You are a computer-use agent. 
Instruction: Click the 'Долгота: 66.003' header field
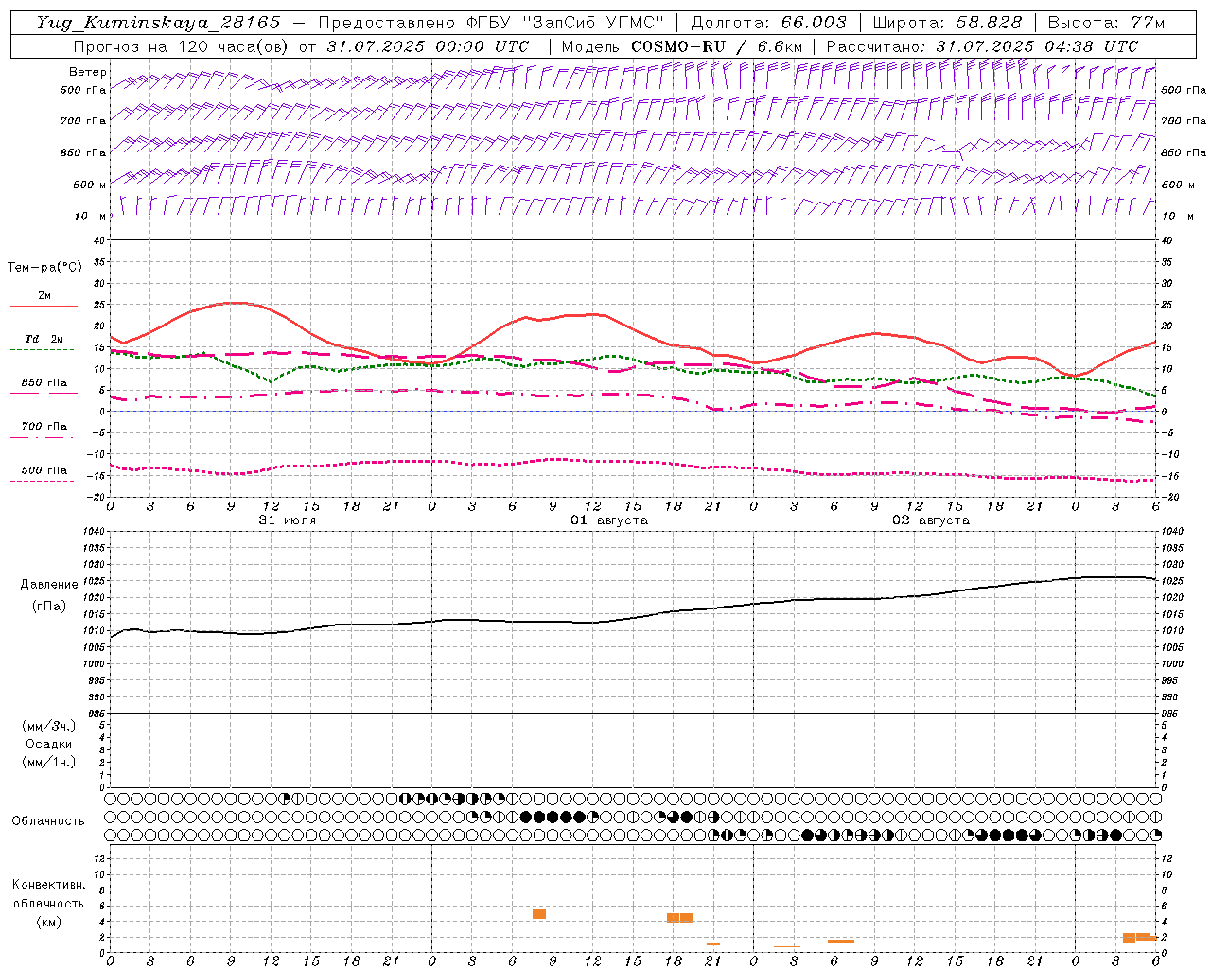point(768,23)
